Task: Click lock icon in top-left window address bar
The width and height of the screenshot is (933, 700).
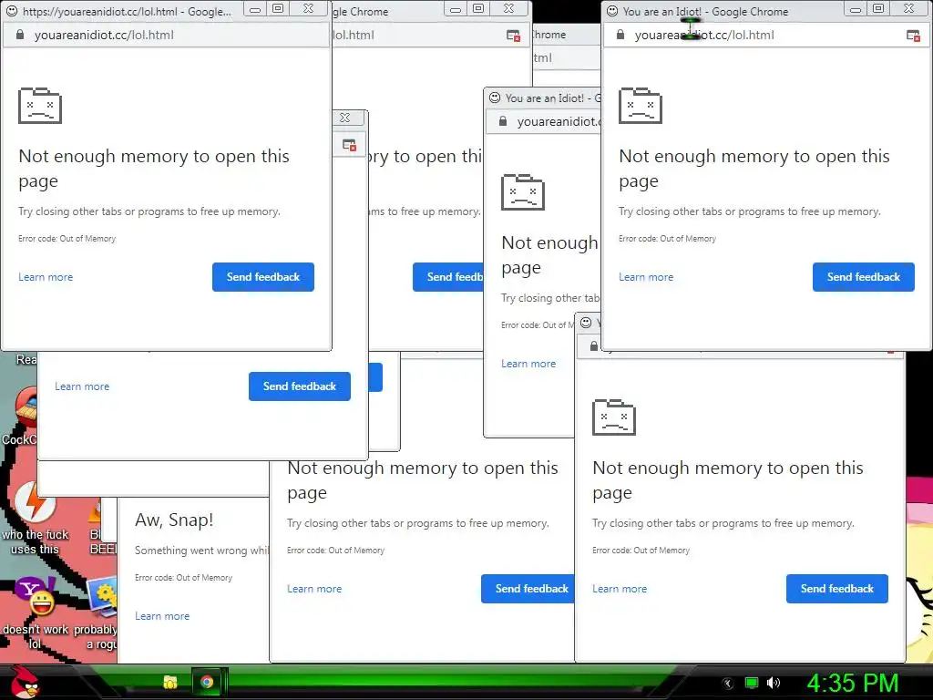Action: coord(20,36)
